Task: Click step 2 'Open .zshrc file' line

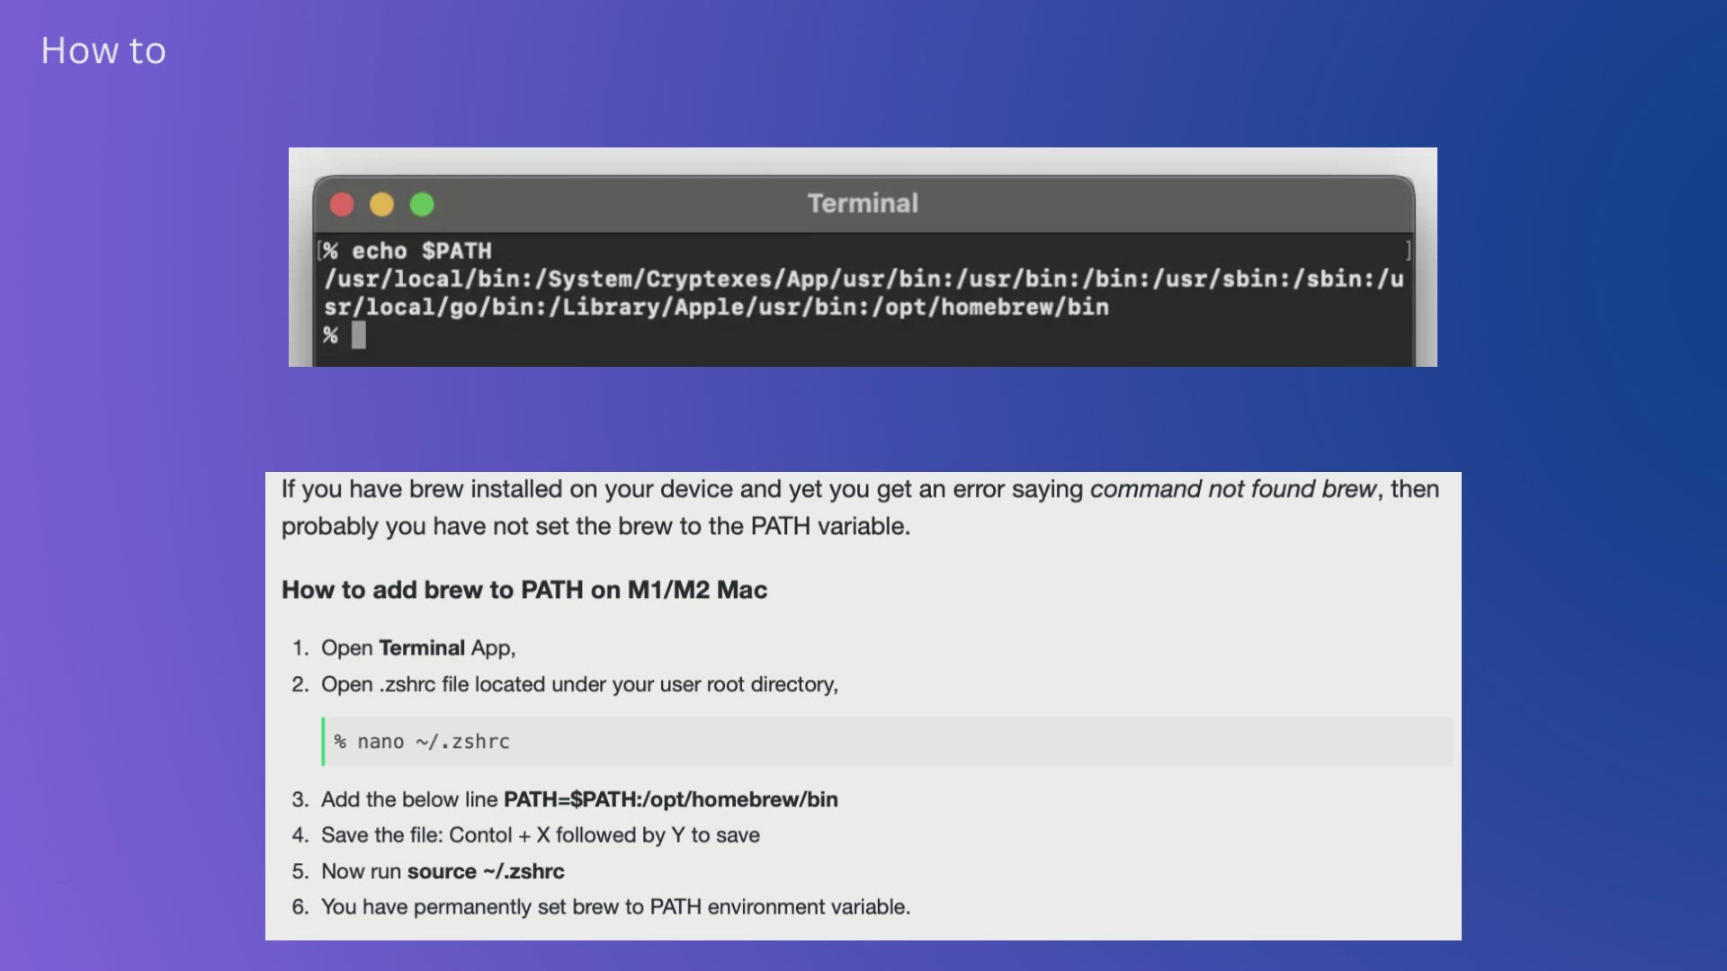Action: tap(579, 684)
